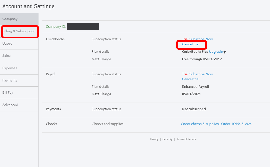Cancel trial for the Payroll subscription

191,79
